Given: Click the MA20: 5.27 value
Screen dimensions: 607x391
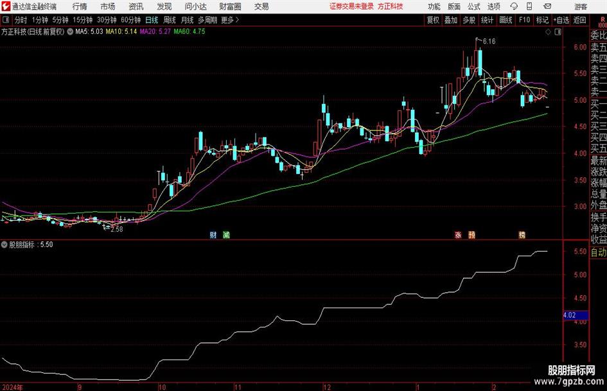Looking at the screenshot, I should [155, 31].
